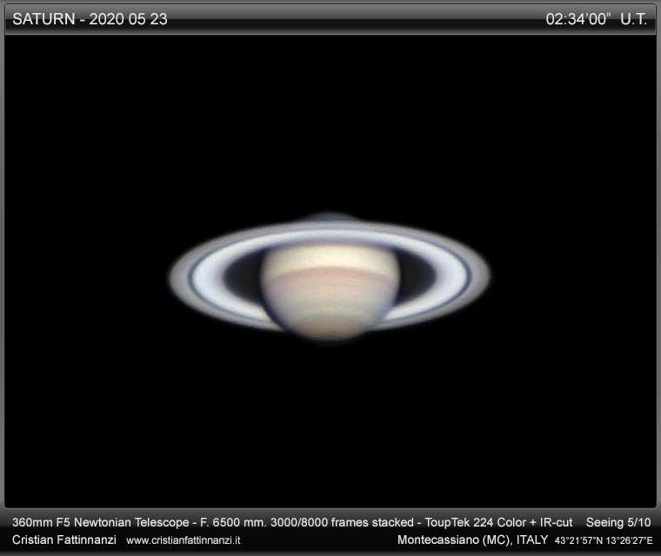
Task: Click the 'ToupTek 224 Color + IR-cut' text
Action: [498, 522]
